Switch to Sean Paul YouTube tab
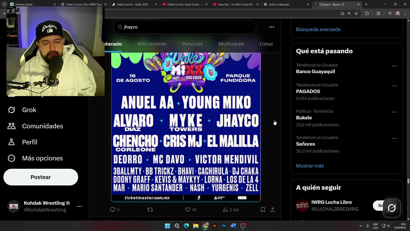Viewport: 410px width, 231px height. (236, 4)
